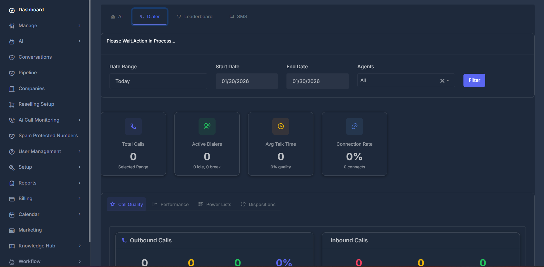Open the Date Range selector showing Today

pyautogui.click(x=158, y=81)
